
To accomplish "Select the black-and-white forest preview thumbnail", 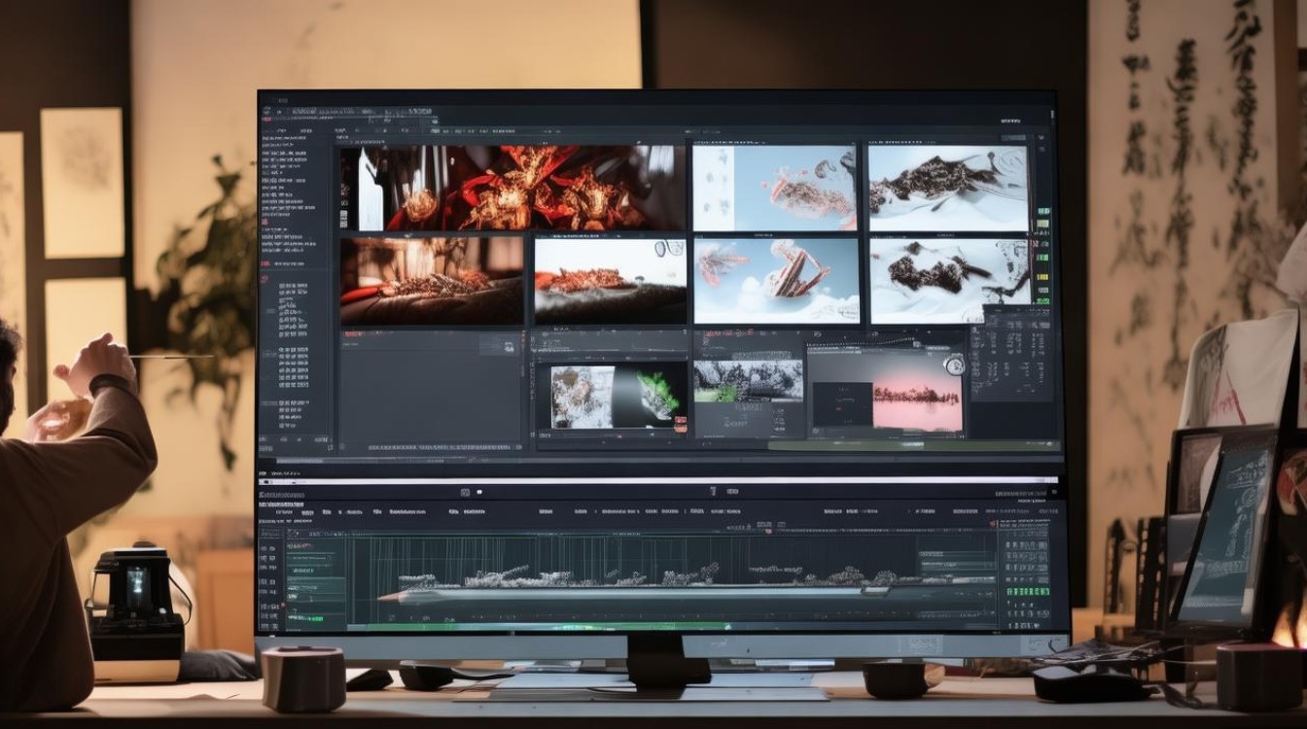I will 748,381.
